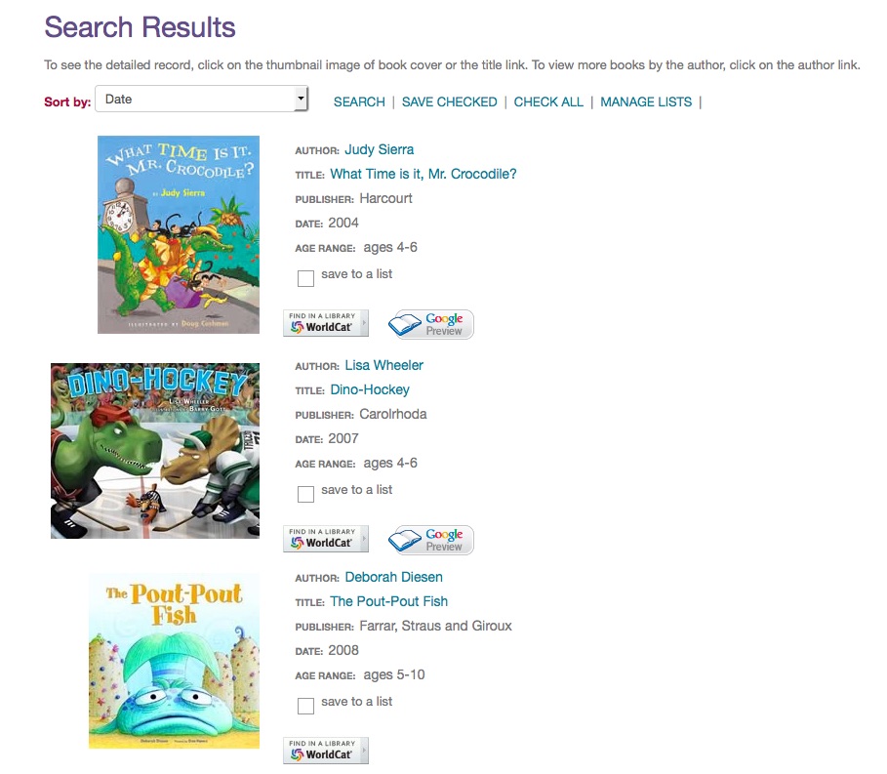Choose CHECK ALL in the toolbar
Screen dimensions: 887x774
[548, 102]
